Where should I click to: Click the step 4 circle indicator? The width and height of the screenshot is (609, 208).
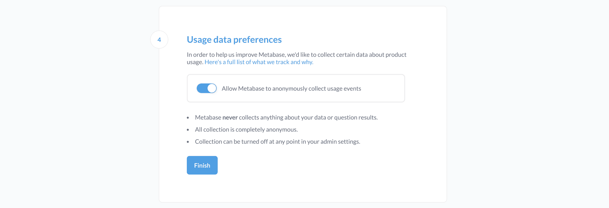[x=159, y=40]
